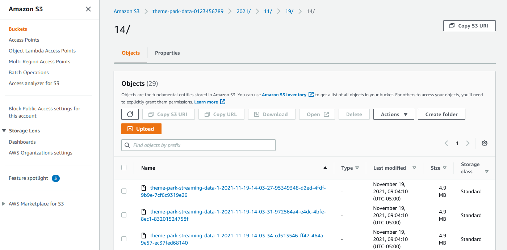Focus the Find objects by prefix field

[x=198, y=145]
